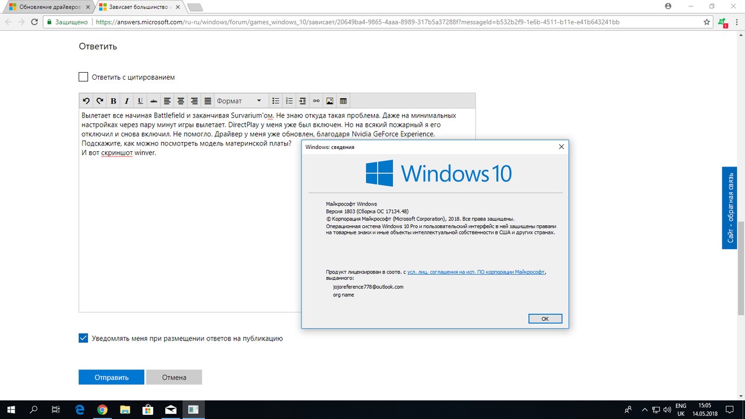Image resolution: width=745 pixels, height=419 pixels.
Task: Insert hyperlink with link icon
Action: [316, 101]
